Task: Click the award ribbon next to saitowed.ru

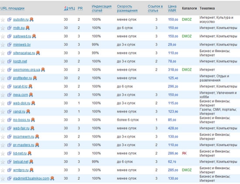Action: [34, 36]
